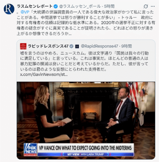This screenshot has width=159, height=162.
Task: Play the Vance interview video thumbnail
Action: pos(86,121)
